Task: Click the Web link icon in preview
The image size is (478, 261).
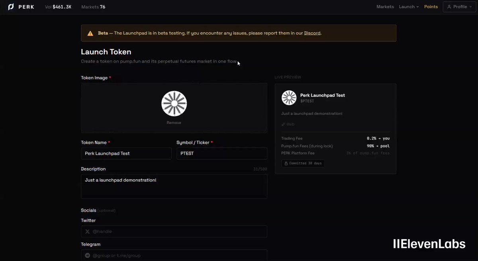Action: [x=283, y=124]
